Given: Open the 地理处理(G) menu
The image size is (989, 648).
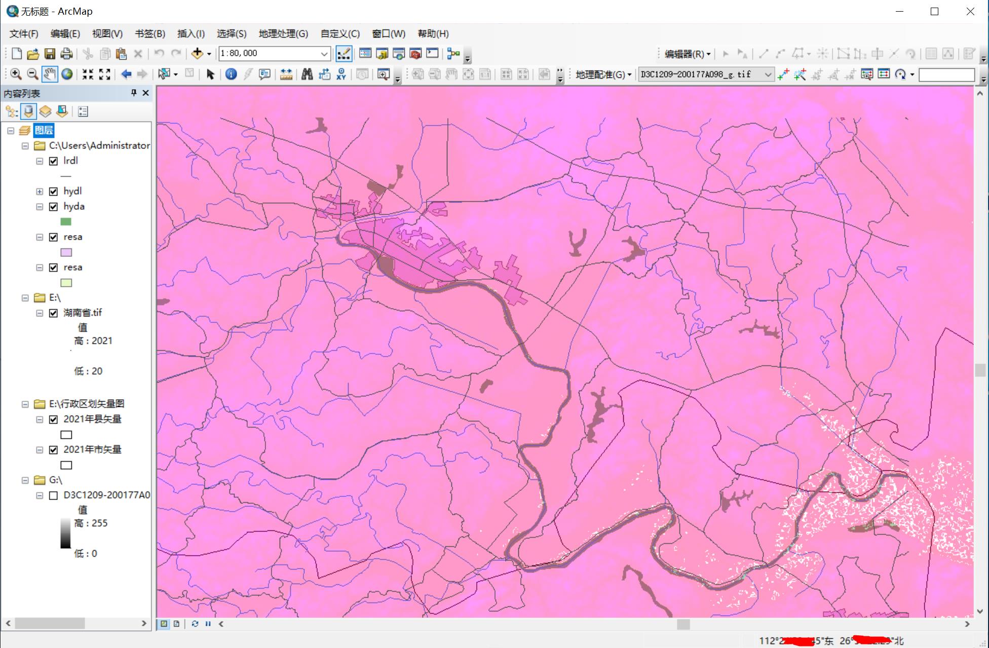Looking at the screenshot, I should (x=283, y=33).
